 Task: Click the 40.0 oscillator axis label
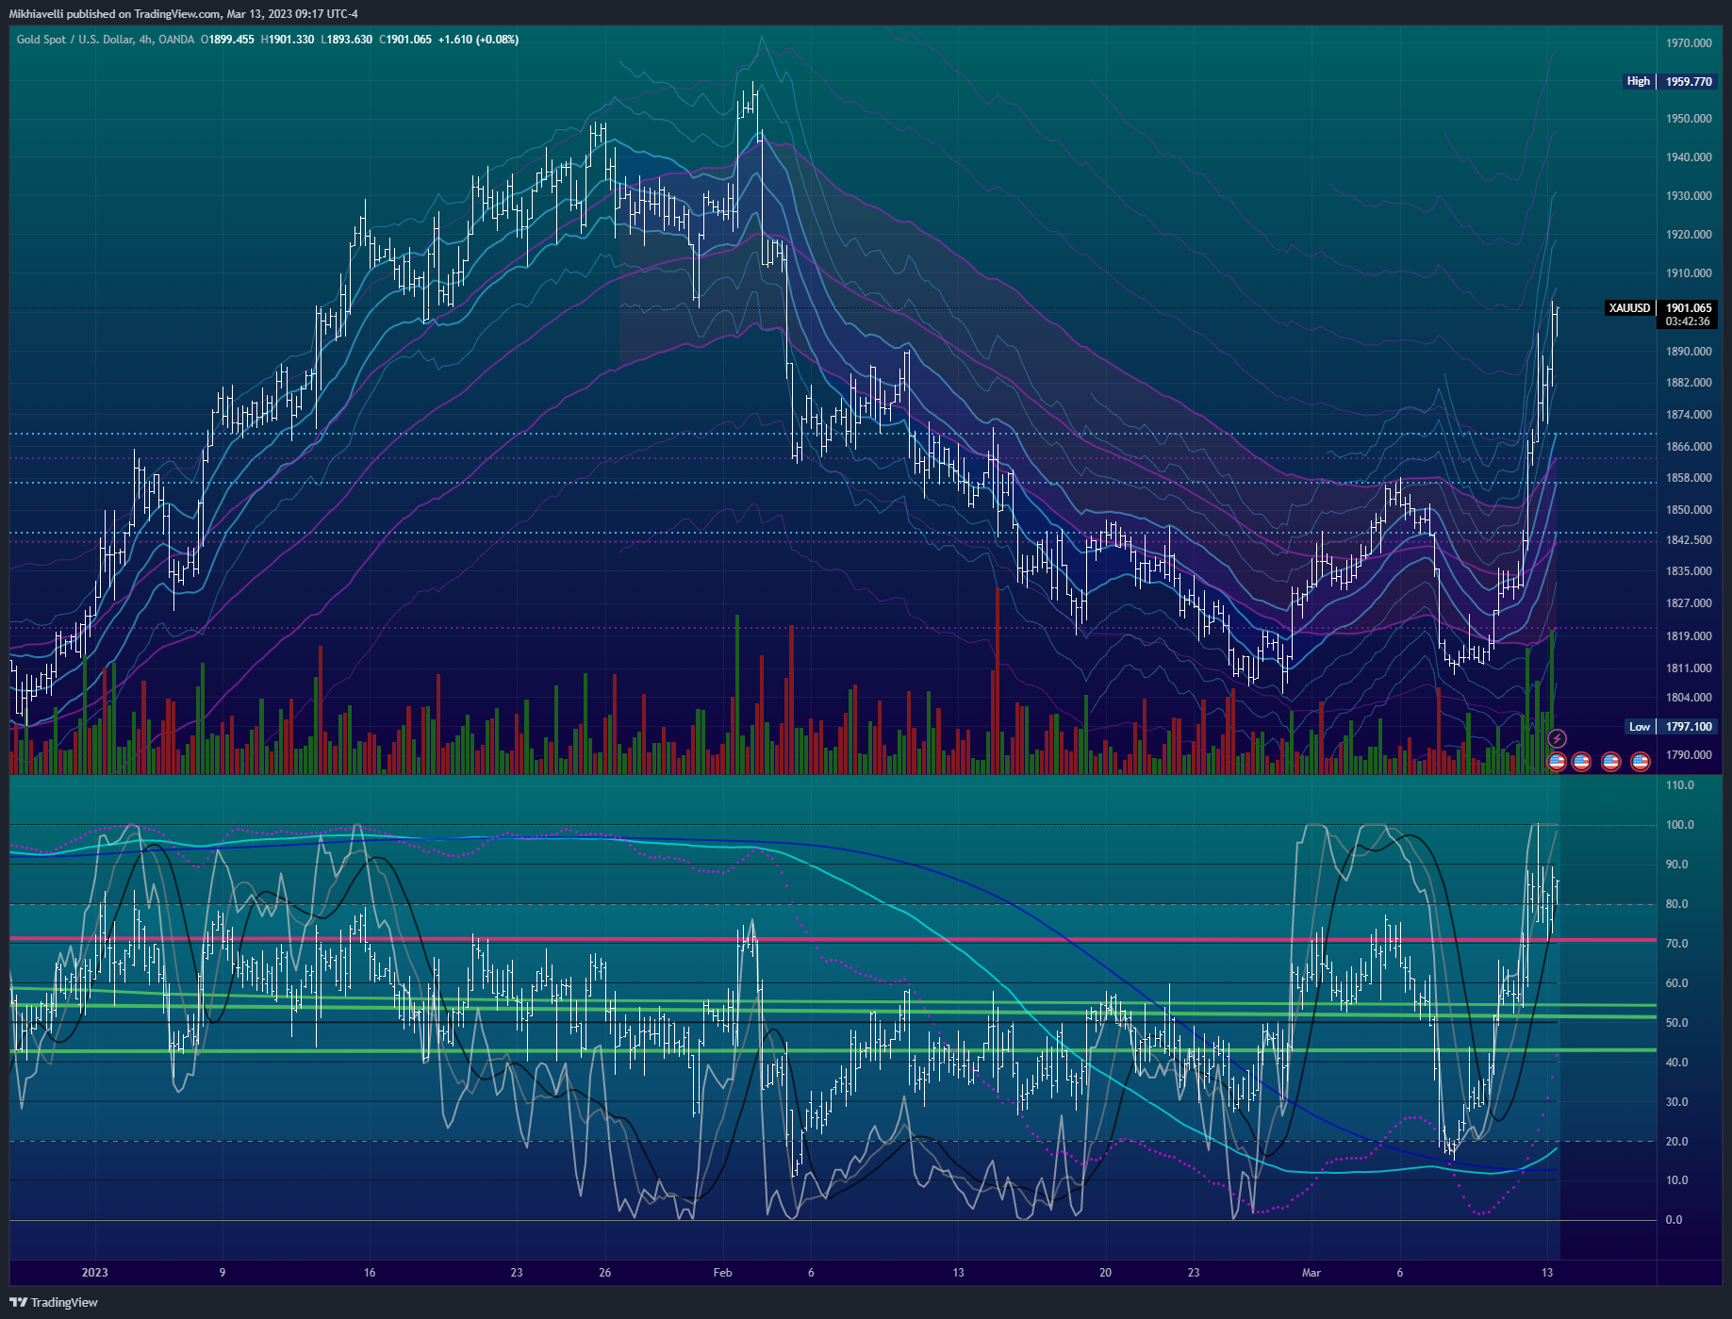(x=1676, y=1063)
